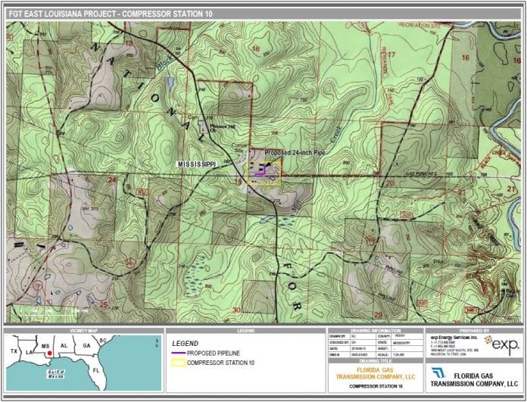Click the 'DRAWING TITLE' header
This screenshot has width=527, height=402.
(x=376, y=360)
